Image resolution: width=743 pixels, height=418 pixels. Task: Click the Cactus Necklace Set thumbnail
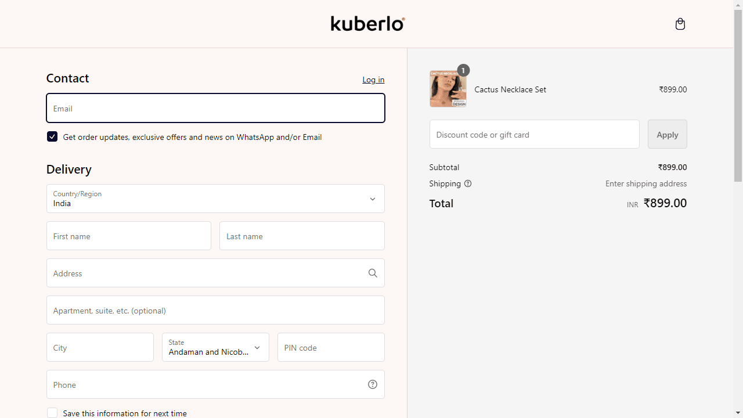[448, 89]
